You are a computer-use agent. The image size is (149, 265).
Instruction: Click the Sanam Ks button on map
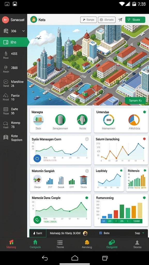(135, 101)
